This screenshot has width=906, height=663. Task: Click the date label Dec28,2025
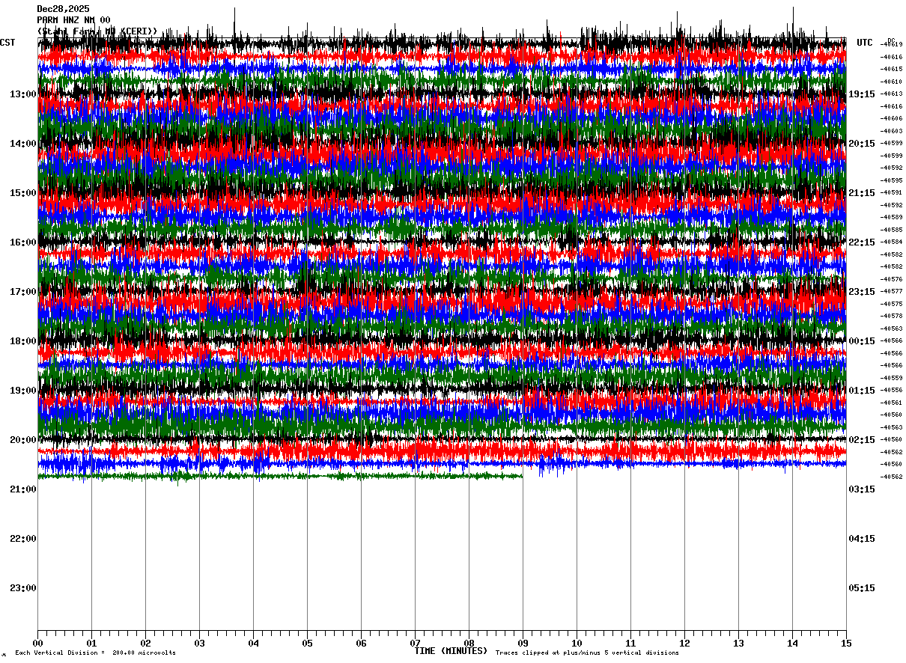tap(63, 9)
